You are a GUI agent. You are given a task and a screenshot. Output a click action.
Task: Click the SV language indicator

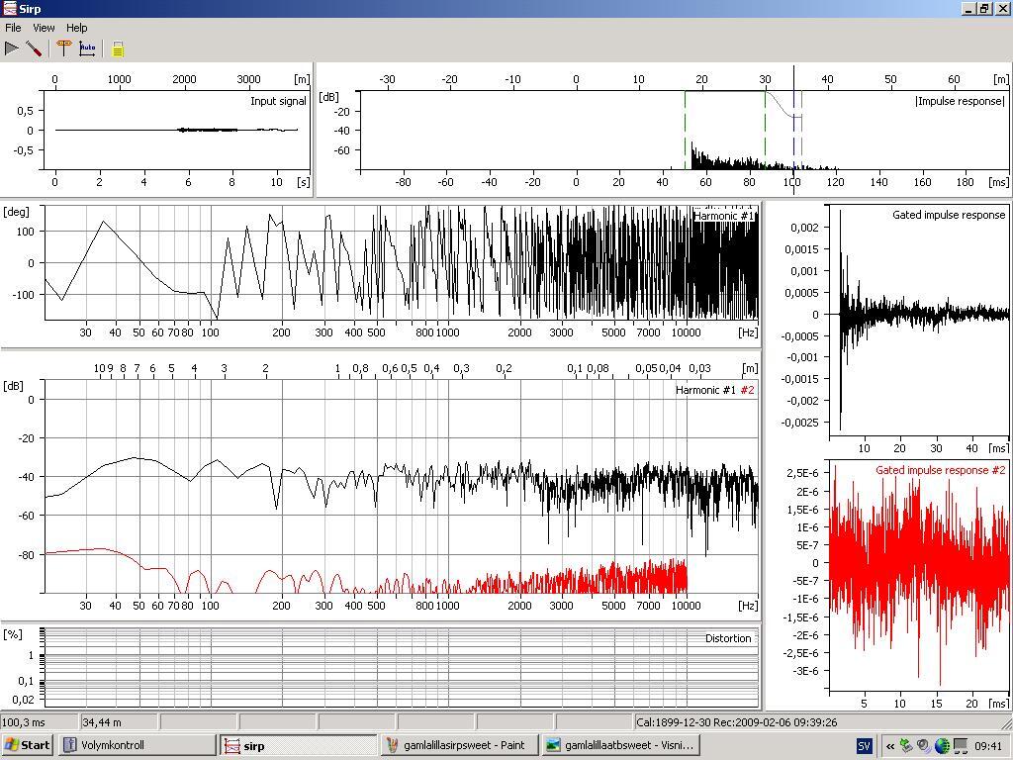[864, 746]
